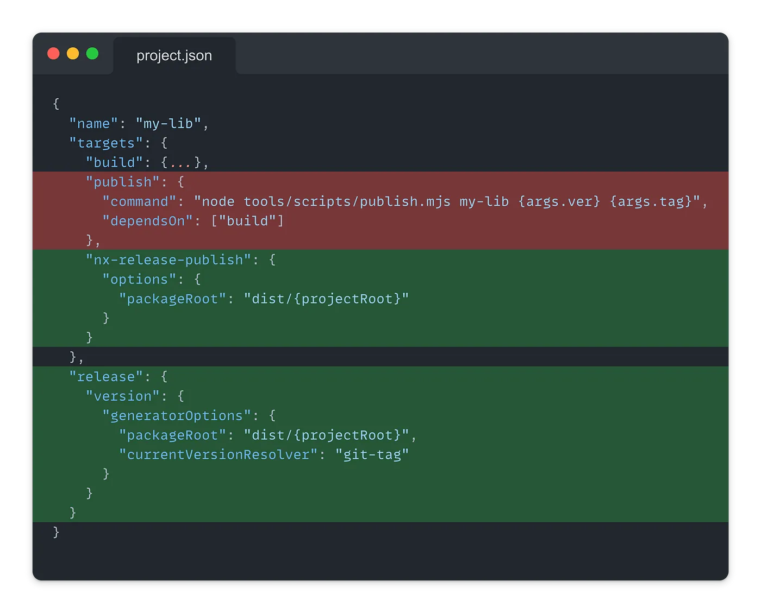Click the "my-lib" string value
Viewport: 761px width, 613px height.
(x=168, y=124)
